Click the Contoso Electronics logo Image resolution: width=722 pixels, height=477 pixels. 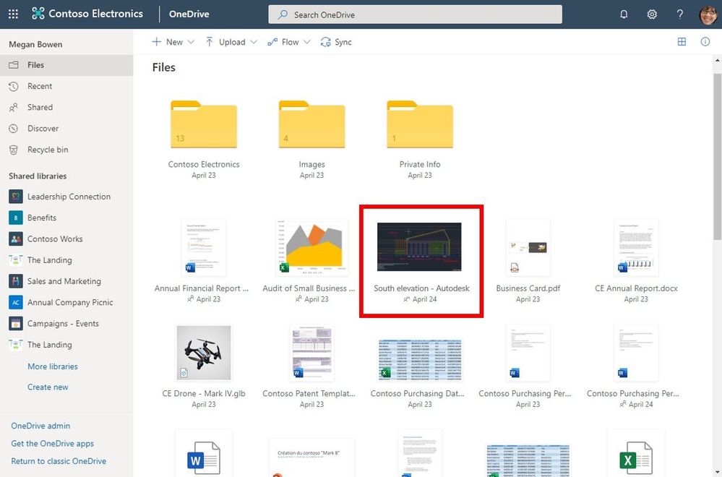(38, 14)
